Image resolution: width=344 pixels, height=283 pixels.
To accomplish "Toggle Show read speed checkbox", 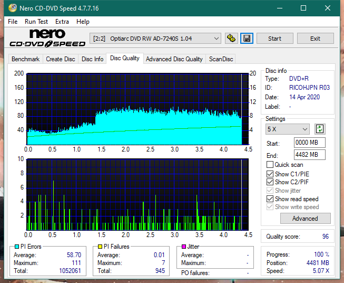I will point(270,199).
